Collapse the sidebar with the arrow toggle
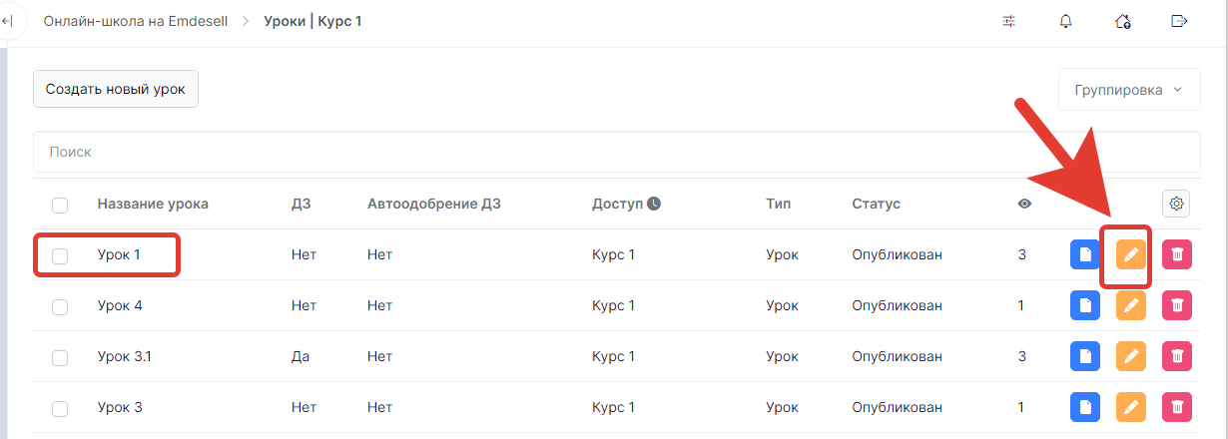This screenshot has height=439, width=1228. [7, 21]
